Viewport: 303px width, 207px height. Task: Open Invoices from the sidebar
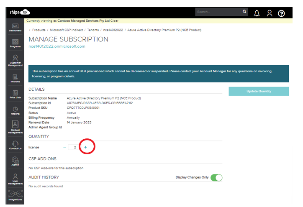click(15, 78)
